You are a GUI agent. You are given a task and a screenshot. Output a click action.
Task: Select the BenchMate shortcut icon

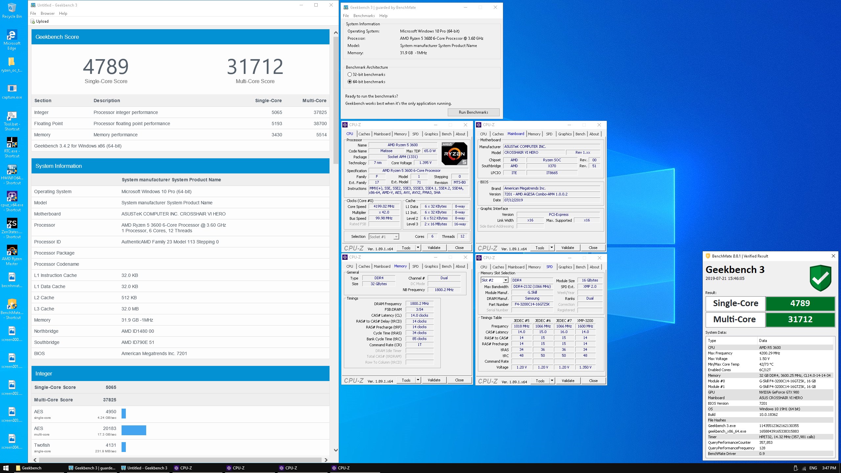tap(12, 309)
